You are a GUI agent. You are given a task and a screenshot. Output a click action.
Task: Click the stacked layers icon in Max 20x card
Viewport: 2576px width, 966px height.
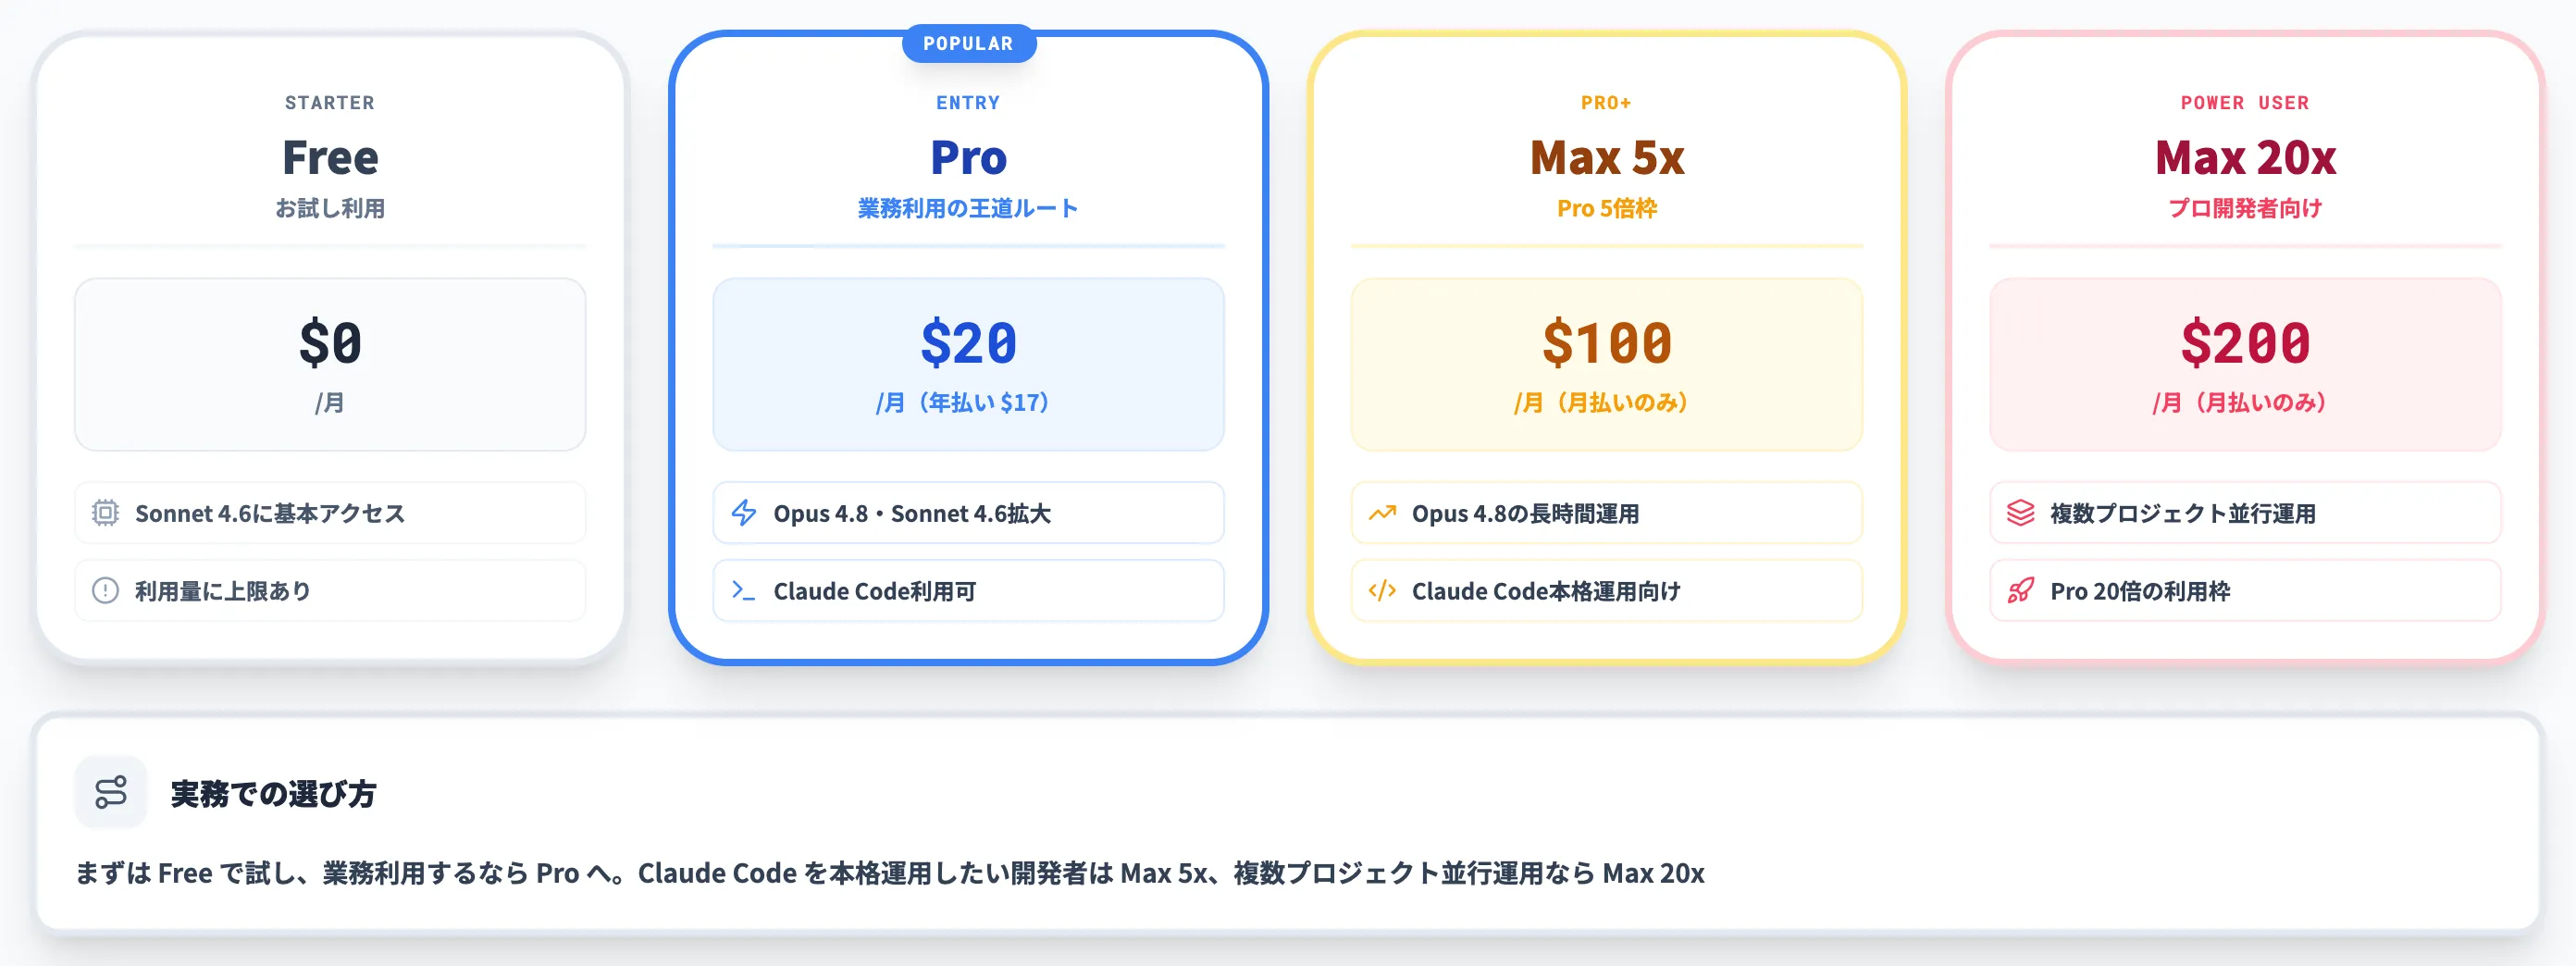(x=2020, y=513)
